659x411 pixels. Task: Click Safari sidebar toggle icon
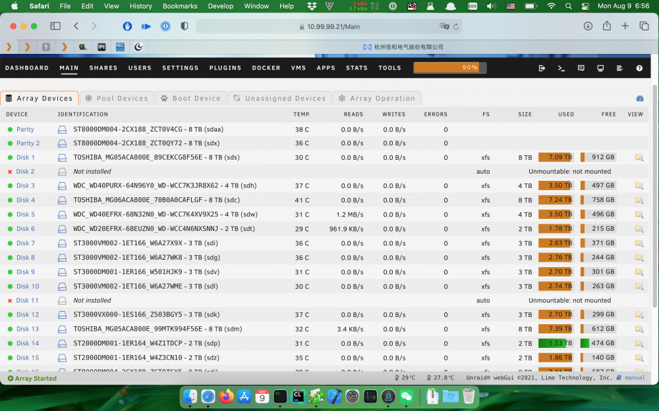(x=55, y=26)
